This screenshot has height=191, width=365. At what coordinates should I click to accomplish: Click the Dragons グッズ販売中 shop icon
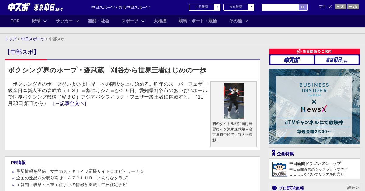[x=280, y=169]
